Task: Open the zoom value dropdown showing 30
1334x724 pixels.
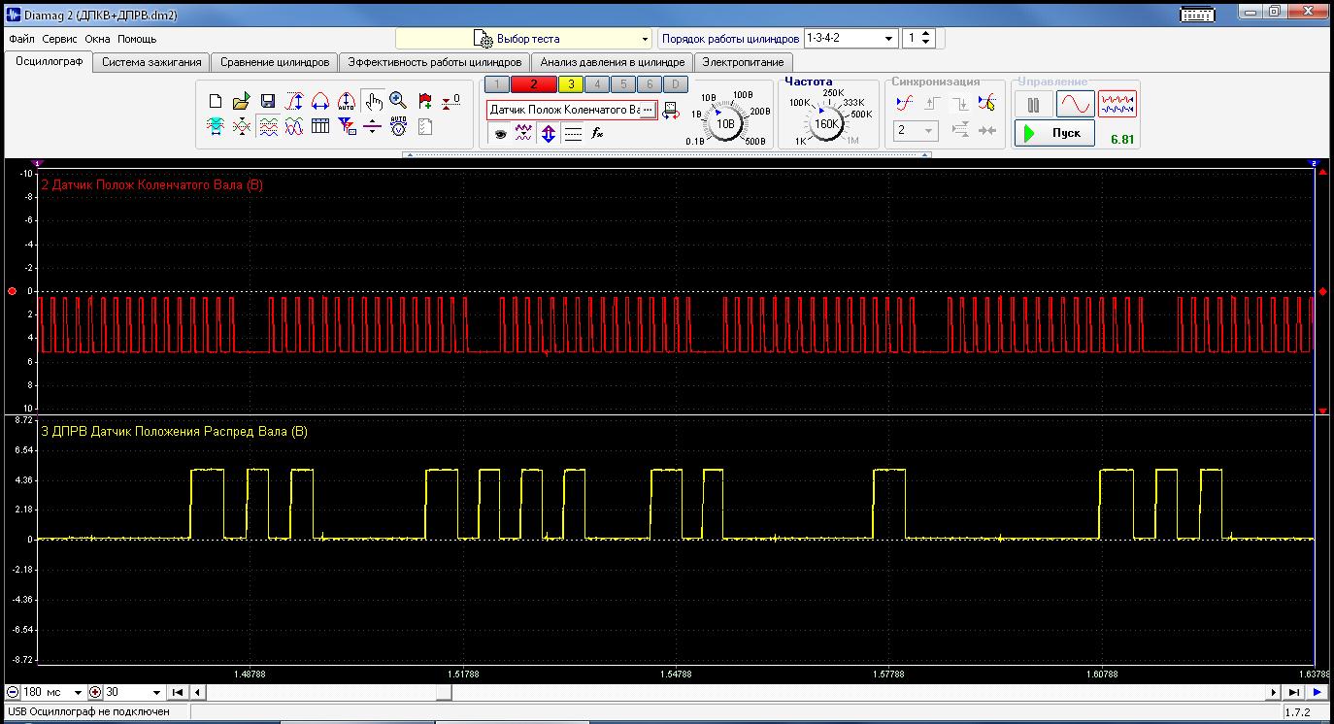Action: (133, 692)
